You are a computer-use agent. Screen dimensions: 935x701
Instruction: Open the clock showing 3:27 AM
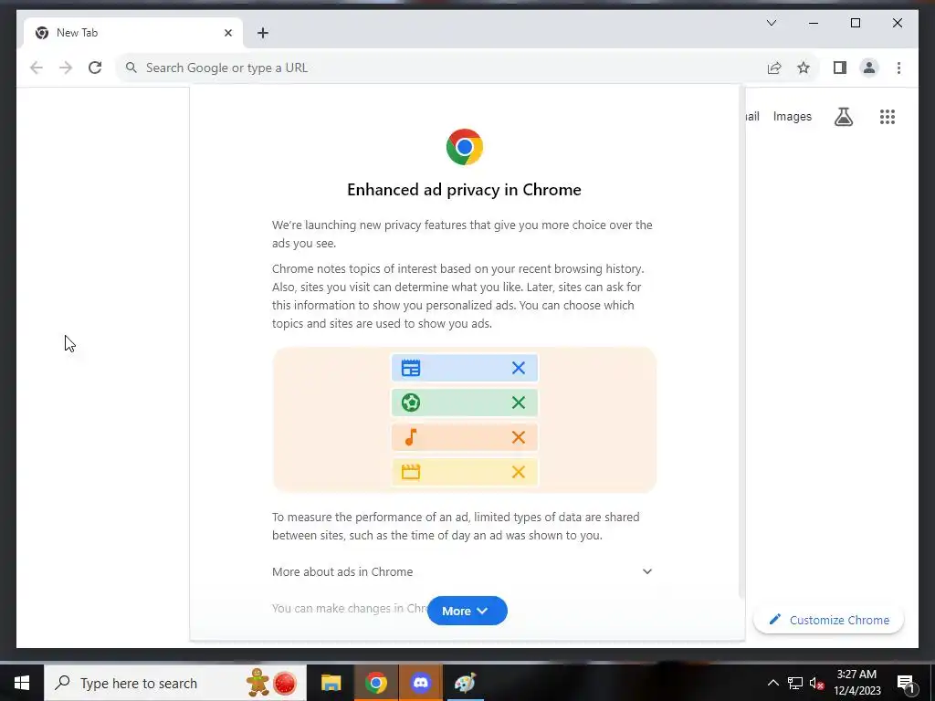(x=856, y=683)
